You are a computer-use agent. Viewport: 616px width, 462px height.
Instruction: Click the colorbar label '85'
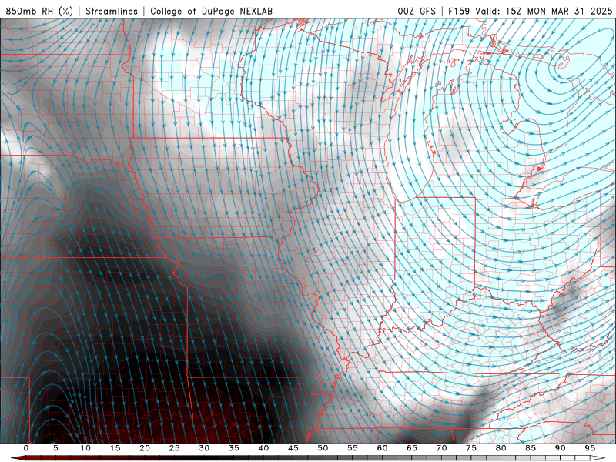pos(531,448)
